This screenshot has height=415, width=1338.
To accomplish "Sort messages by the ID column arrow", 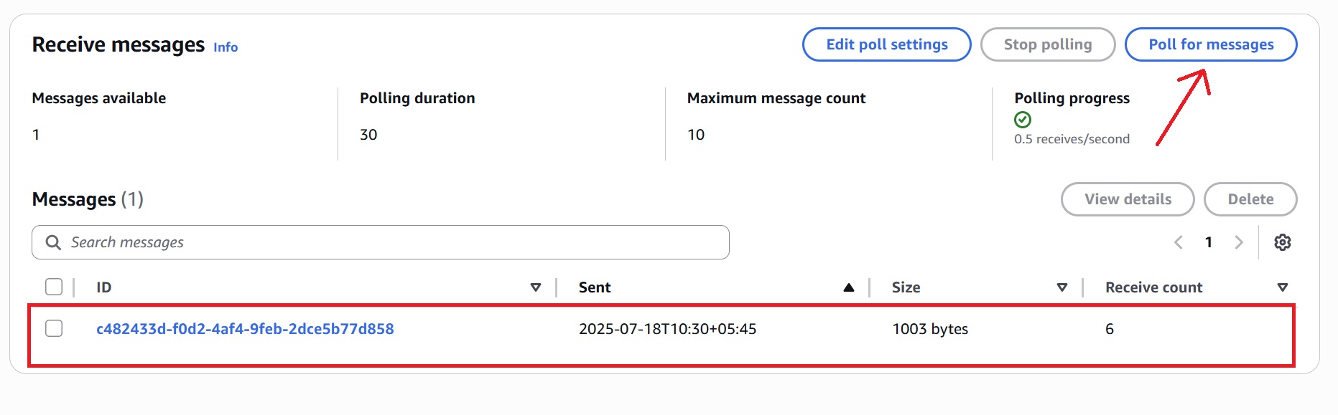I will point(535,287).
